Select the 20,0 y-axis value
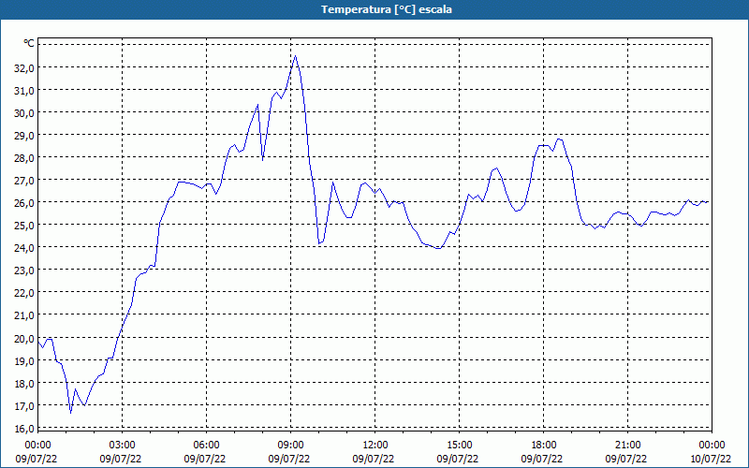The height and width of the screenshot is (468, 749). tap(24, 339)
